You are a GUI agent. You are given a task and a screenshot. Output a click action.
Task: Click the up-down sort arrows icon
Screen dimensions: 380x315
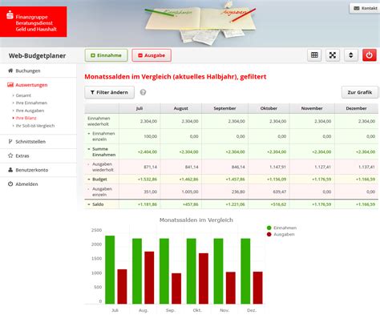point(351,55)
